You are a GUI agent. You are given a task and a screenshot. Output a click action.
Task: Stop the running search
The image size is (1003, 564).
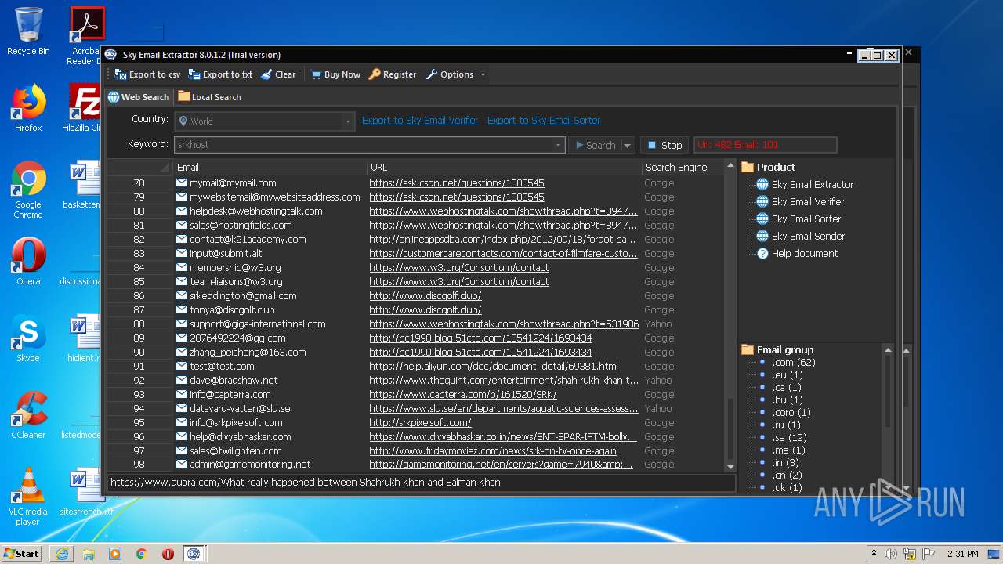664,145
